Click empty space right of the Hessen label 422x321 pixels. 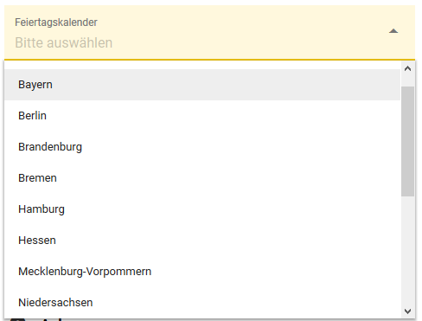click(228, 241)
